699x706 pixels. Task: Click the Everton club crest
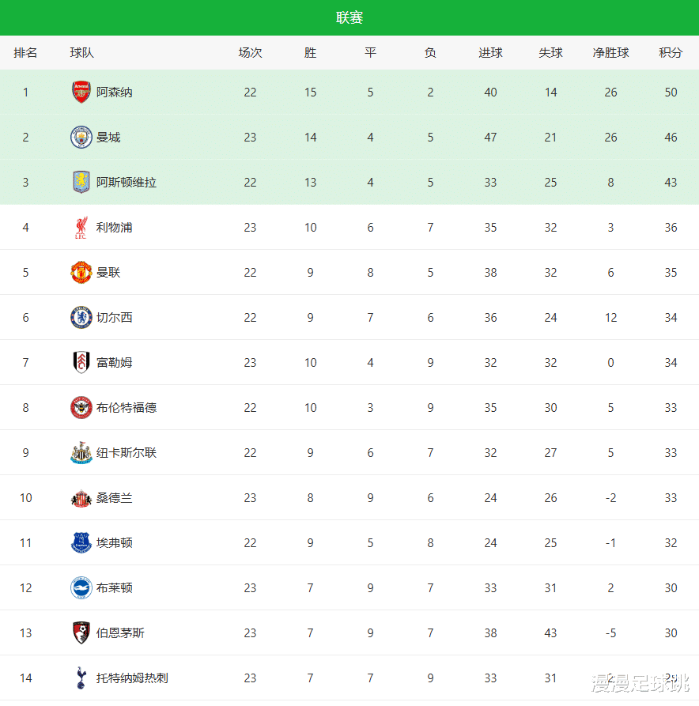click(81, 543)
